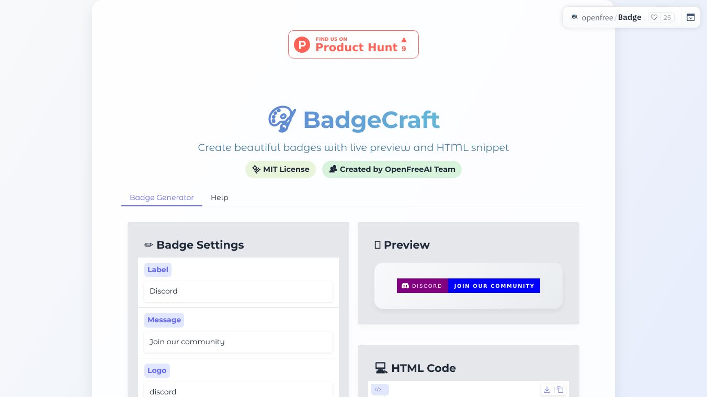This screenshot has height=397, width=707.
Task: Focus the Message field with Join our community
Action: [x=238, y=342]
